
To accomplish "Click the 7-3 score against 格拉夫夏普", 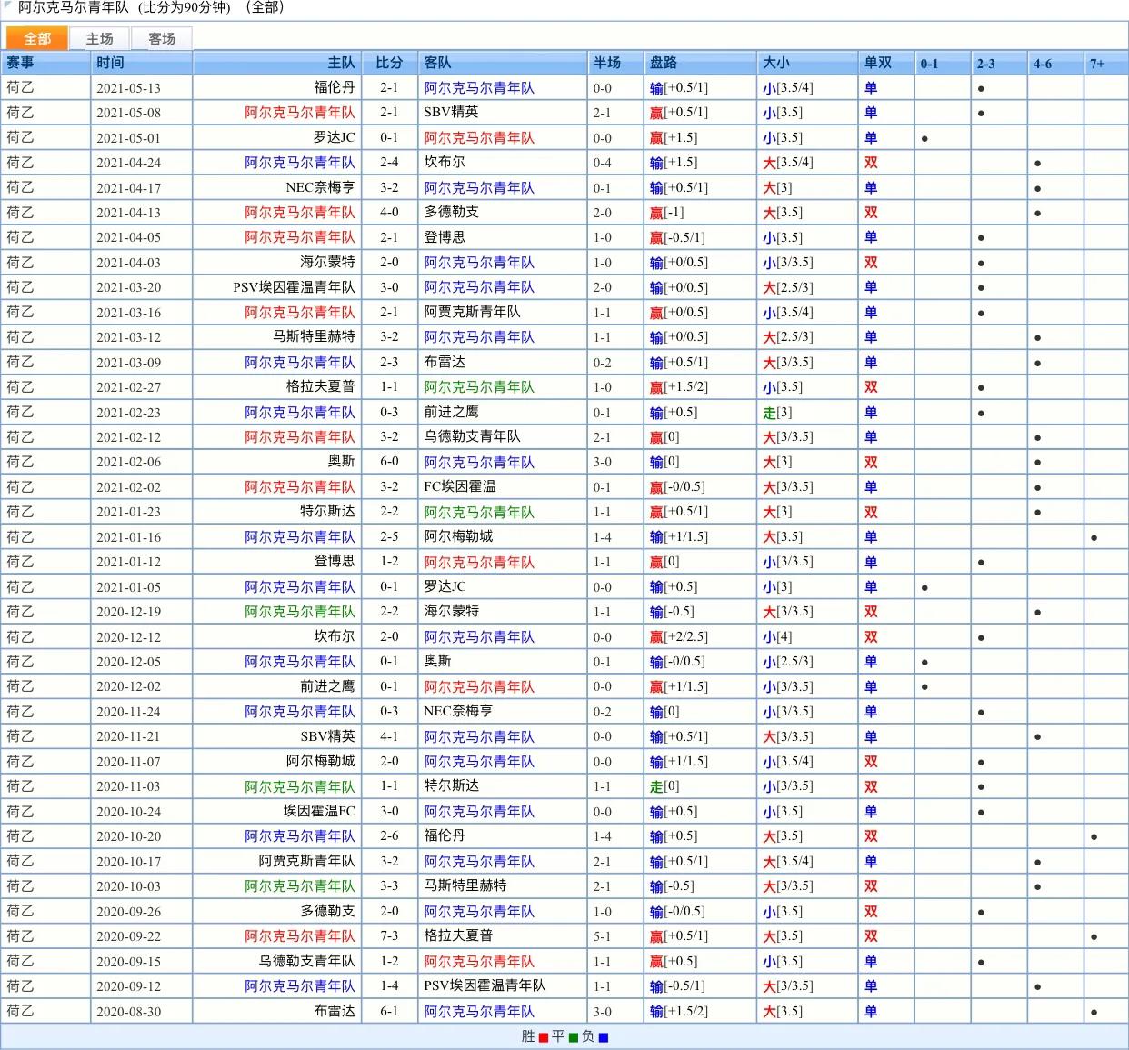I will (389, 935).
